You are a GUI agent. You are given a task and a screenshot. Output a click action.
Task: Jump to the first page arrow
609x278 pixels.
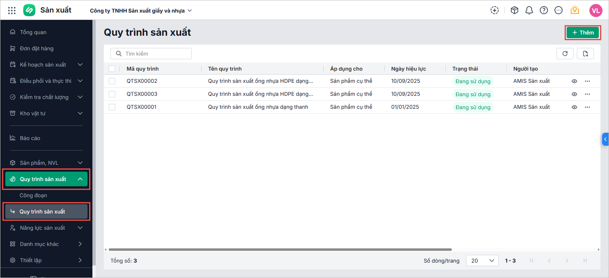pos(531,261)
